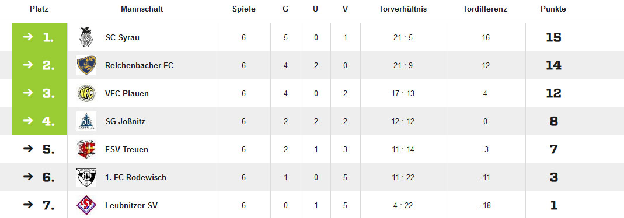Click the Tordifferenz column header
624x218 pixels.
485,9
